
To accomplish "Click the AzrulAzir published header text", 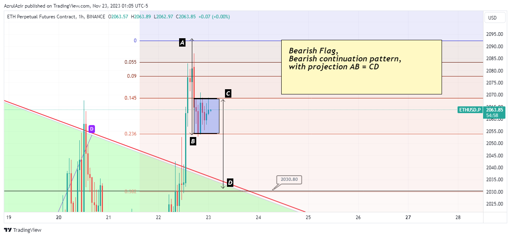I will (76, 6).
